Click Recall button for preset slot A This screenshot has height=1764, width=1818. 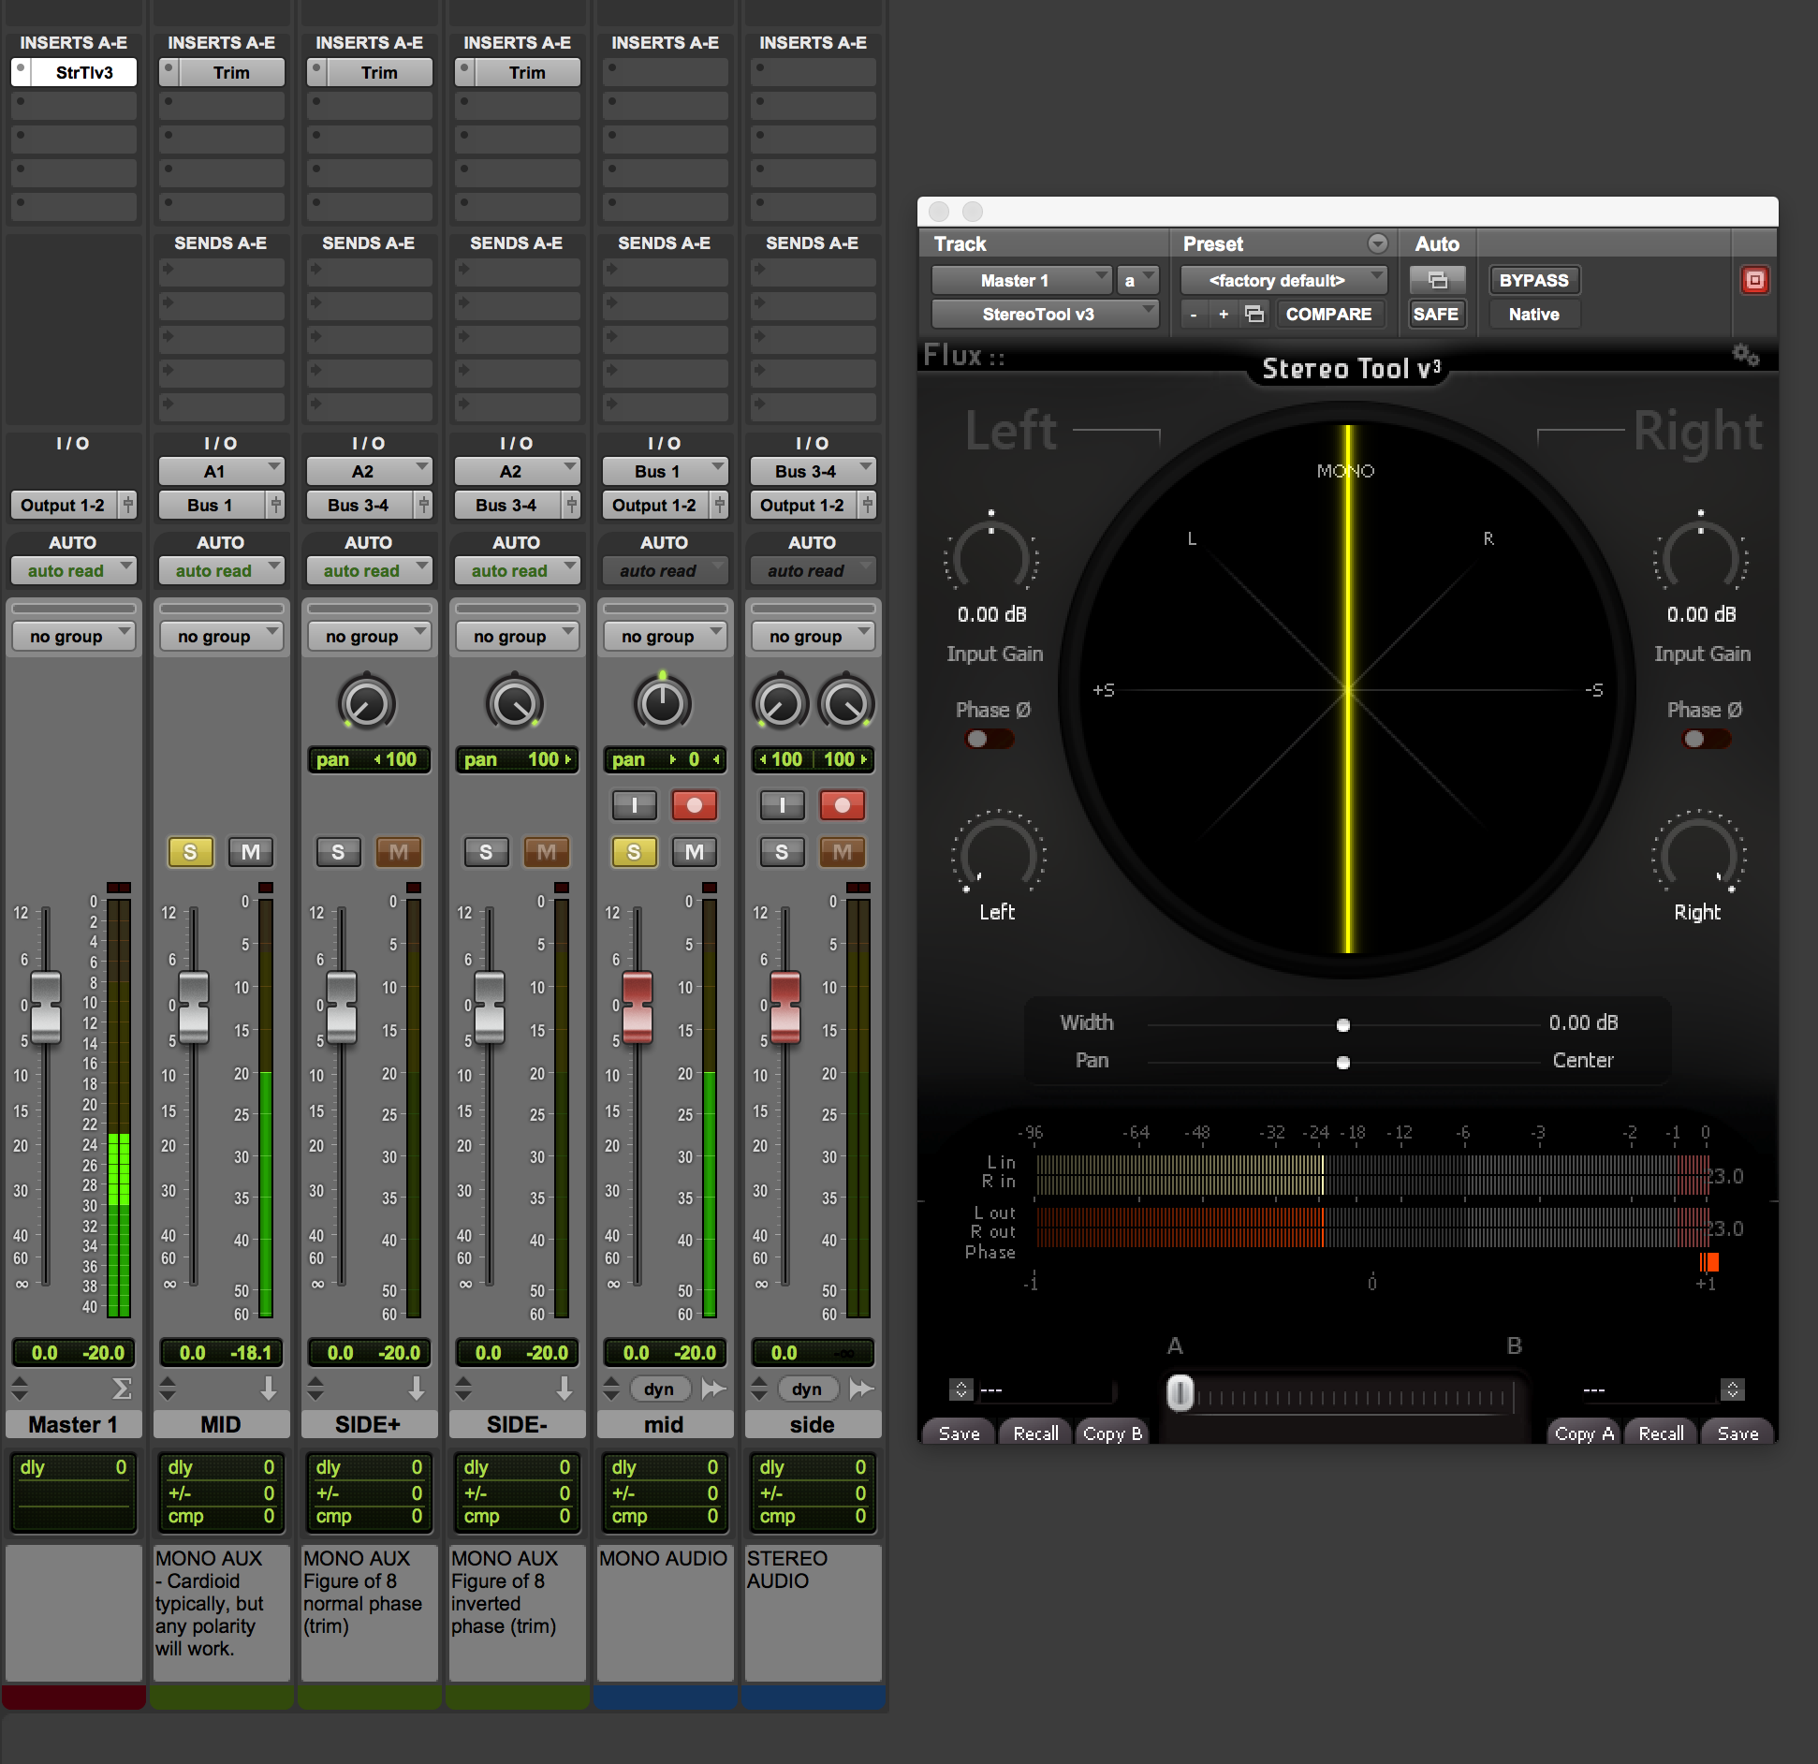[1036, 1433]
